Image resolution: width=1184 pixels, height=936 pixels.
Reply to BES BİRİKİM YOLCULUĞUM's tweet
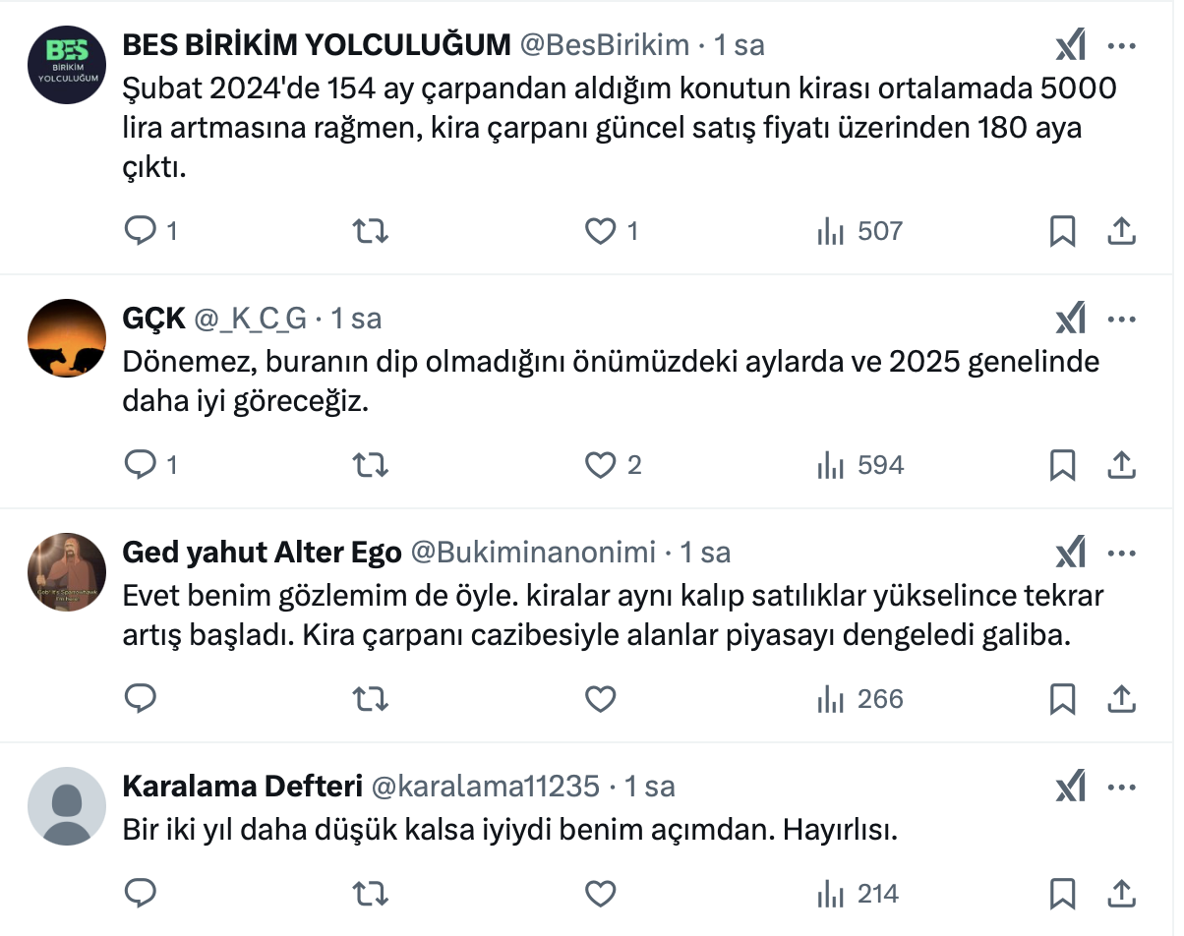point(142,231)
